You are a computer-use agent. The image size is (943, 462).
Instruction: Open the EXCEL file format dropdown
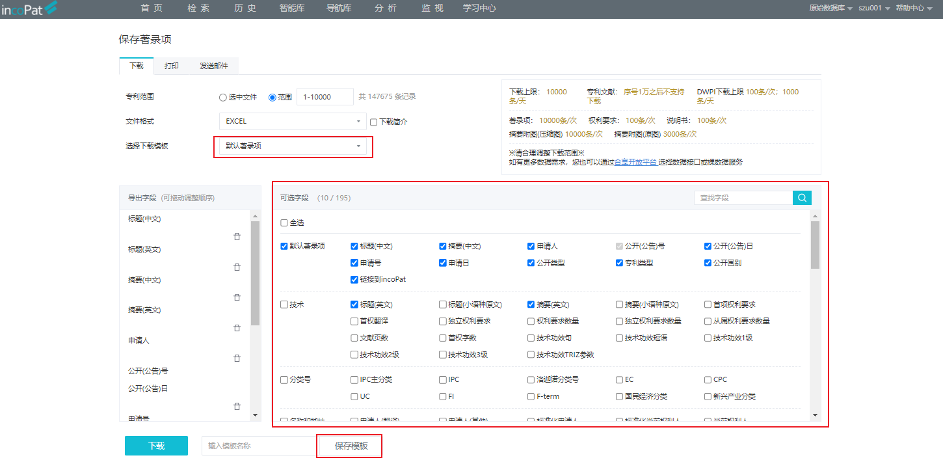click(x=293, y=121)
